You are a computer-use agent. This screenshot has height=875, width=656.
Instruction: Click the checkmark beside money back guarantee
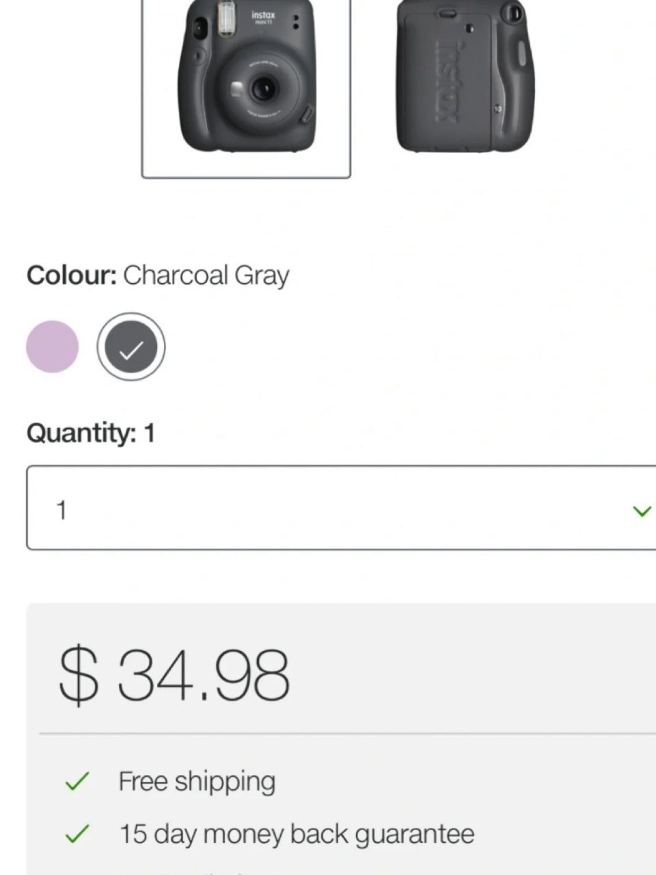pyautogui.click(x=77, y=834)
